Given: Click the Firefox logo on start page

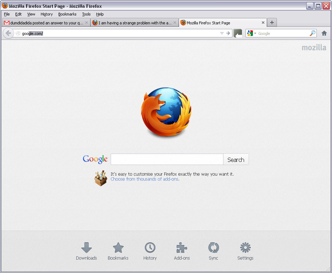Looking at the screenshot, I should click(166, 112).
